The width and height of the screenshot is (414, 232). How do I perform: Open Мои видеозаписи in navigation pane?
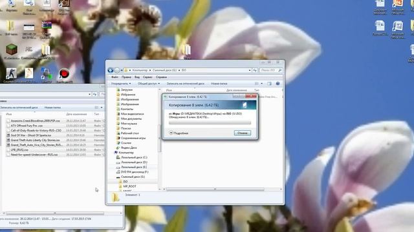coord(132,114)
